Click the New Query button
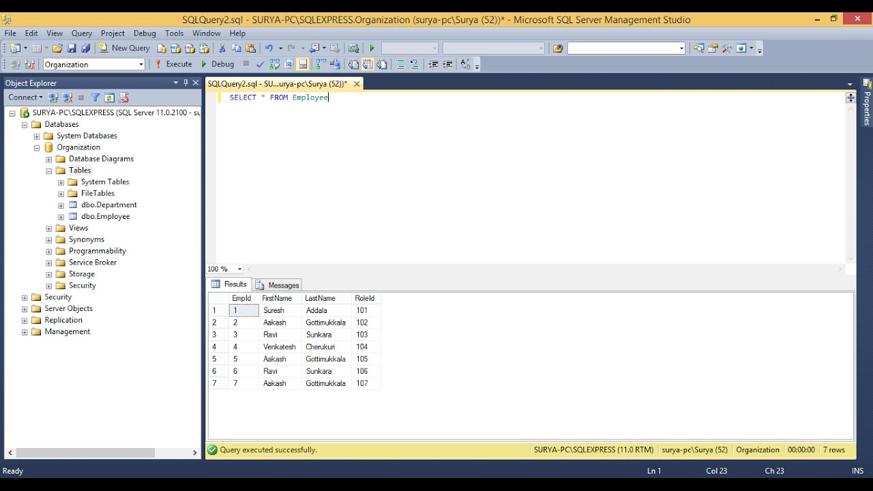Image resolution: width=873 pixels, height=491 pixels. click(x=125, y=48)
